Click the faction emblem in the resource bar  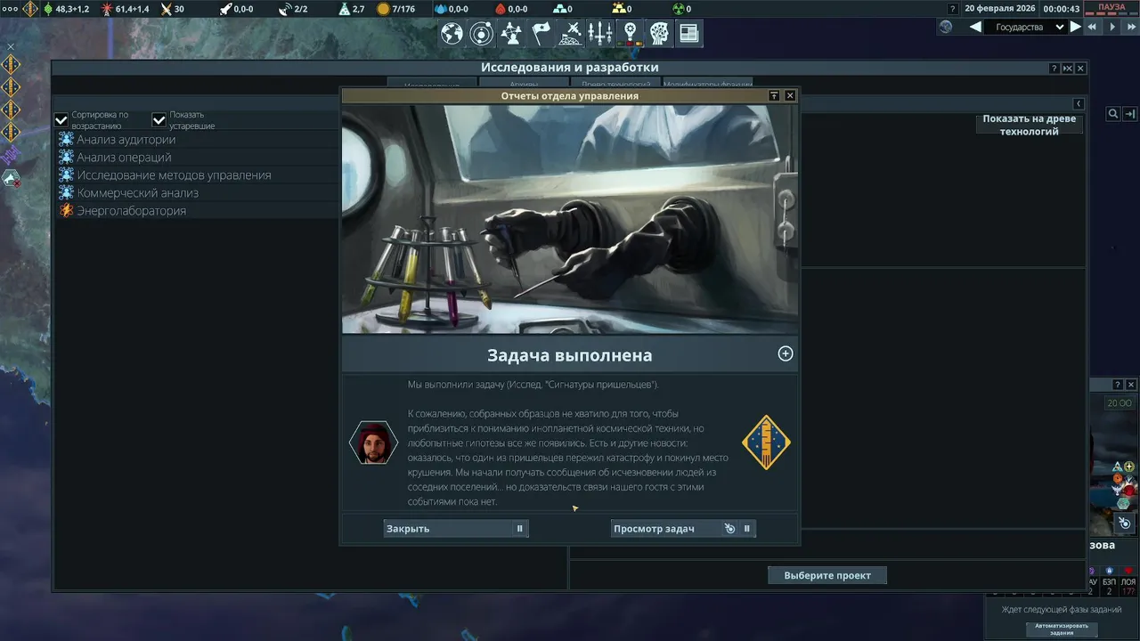(x=30, y=9)
